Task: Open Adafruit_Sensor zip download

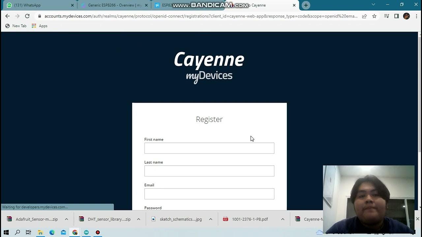Action: click(32, 219)
